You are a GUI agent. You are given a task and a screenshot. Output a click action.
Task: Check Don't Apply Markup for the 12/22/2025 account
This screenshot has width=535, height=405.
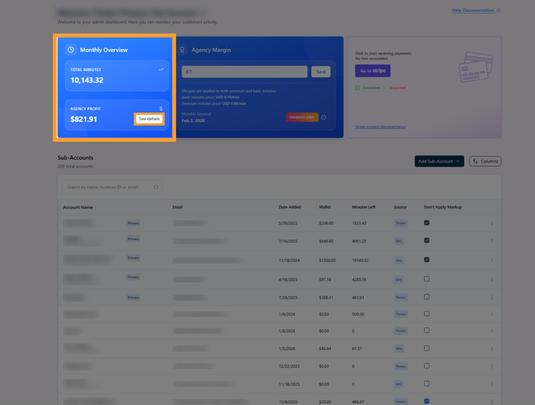[x=427, y=366]
